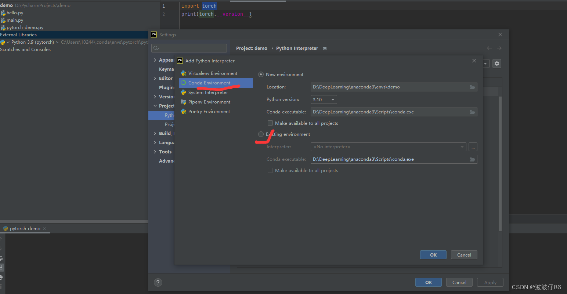Open the Advanced Settings page
The image size is (567, 294).
point(166,161)
